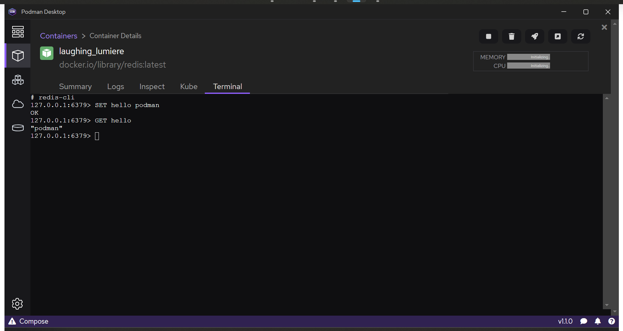Click the v1.1.0 version label
This screenshot has height=331, width=623.
coord(565,321)
